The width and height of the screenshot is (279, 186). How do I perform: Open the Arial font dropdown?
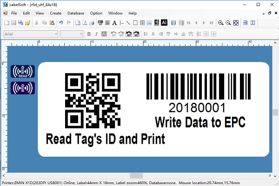pyautogui.click(x=56, y=33)
